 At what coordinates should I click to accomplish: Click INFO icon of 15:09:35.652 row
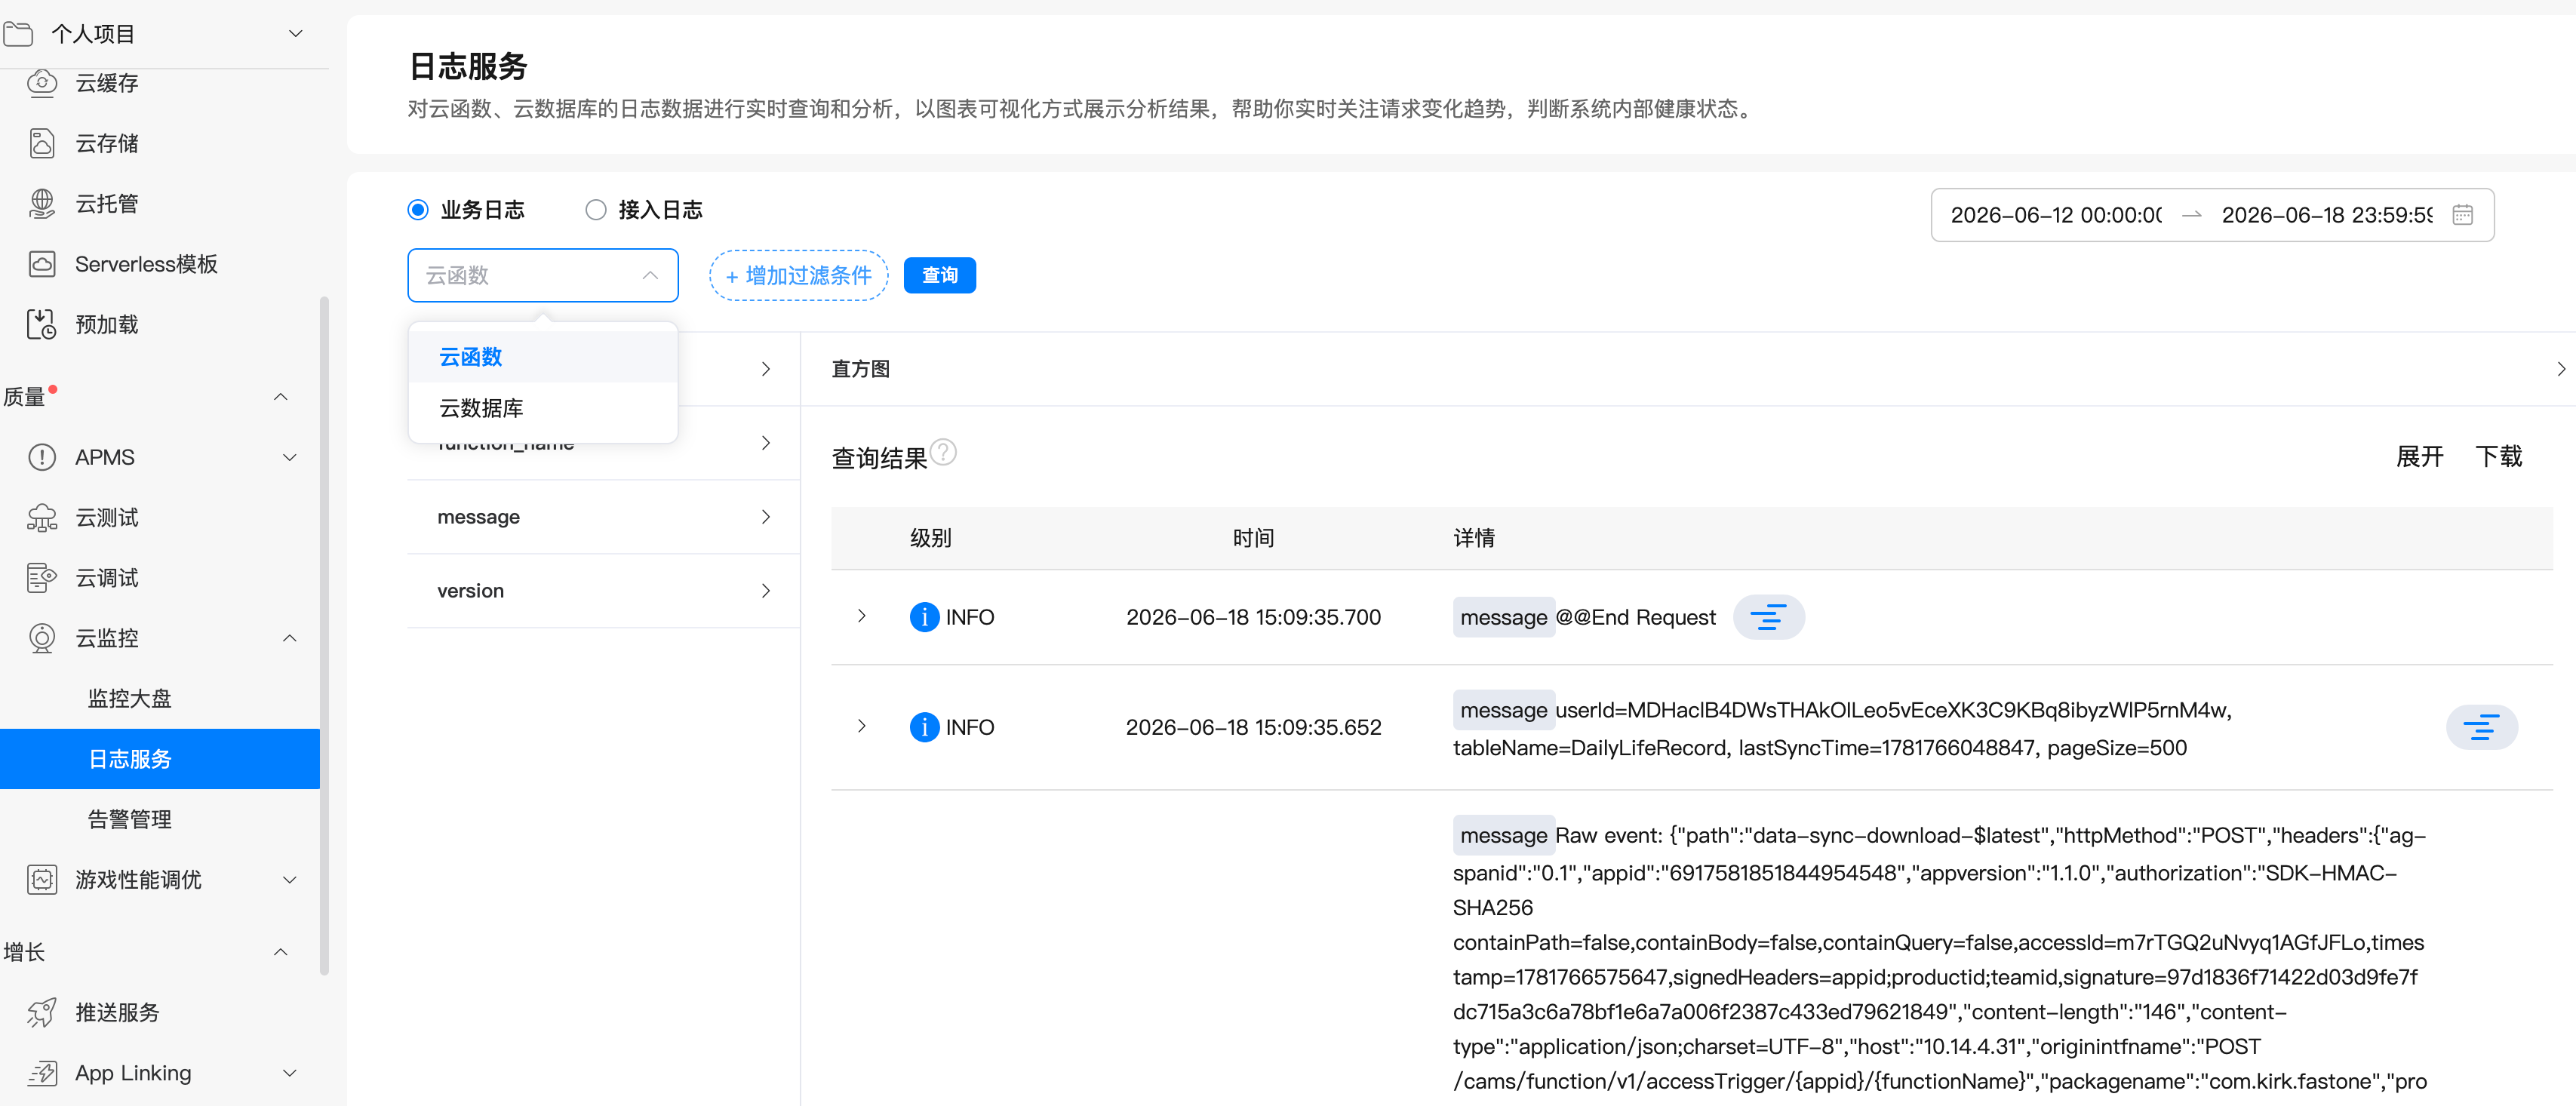click(x=924, y=727)
